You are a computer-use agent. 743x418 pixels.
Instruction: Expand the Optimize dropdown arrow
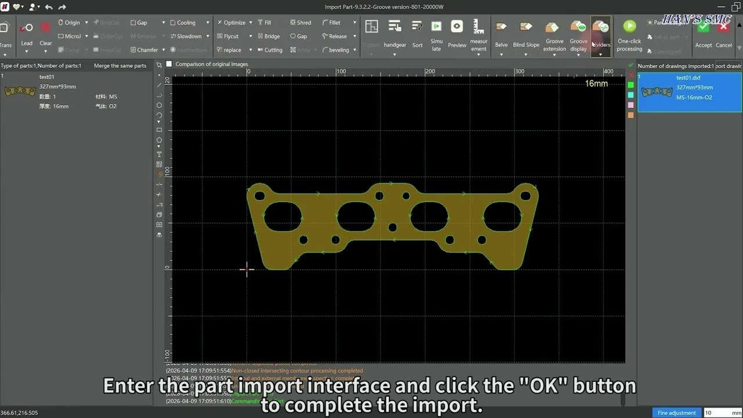250,23
